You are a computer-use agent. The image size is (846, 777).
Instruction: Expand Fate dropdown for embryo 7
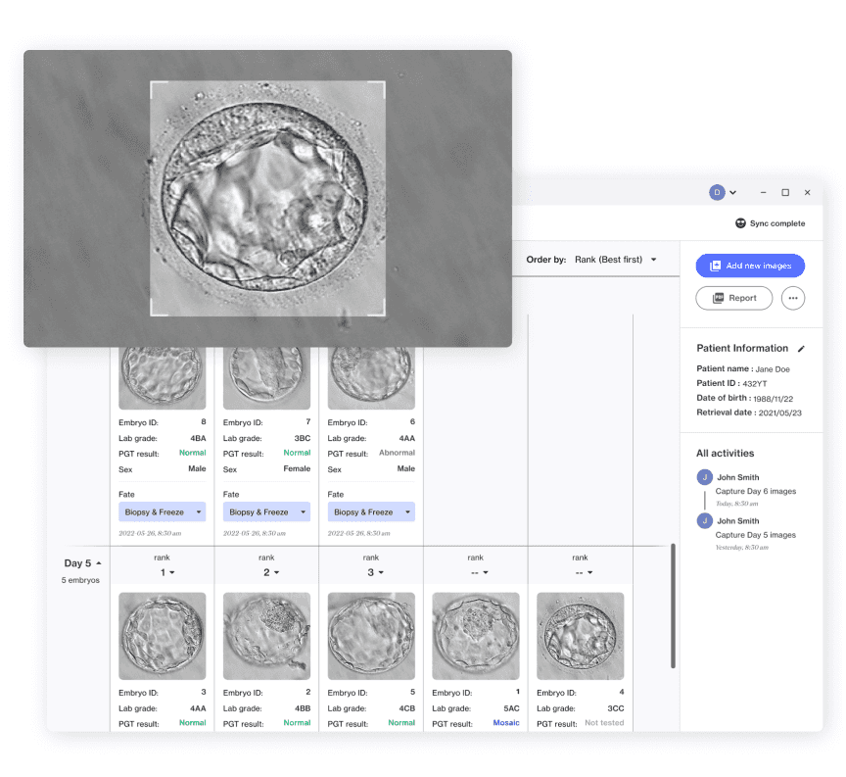pos(266,511)
